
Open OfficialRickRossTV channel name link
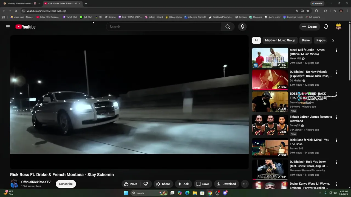coord(36,182)
